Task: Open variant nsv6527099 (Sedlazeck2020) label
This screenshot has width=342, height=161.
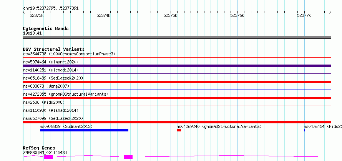Action: [53, 118]
